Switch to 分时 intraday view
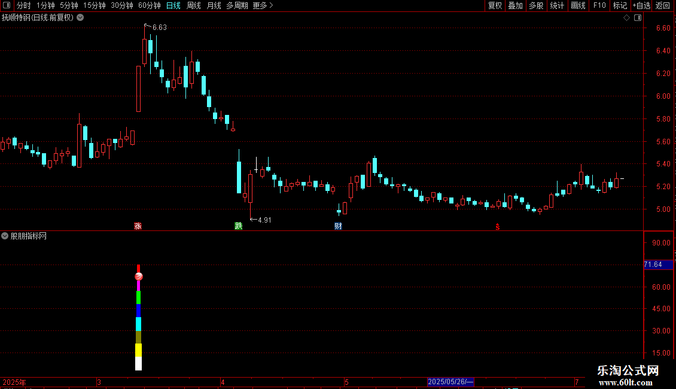This screenshot has height=389, width=676. (24, 5)
